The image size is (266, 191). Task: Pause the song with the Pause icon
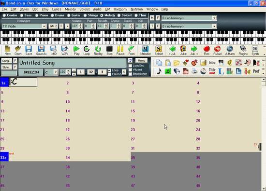pos(120,50)
